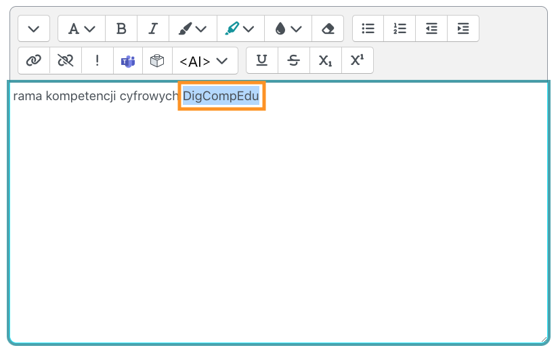Click the indent icon
This screenshot has height=352, width=558.
463,29
